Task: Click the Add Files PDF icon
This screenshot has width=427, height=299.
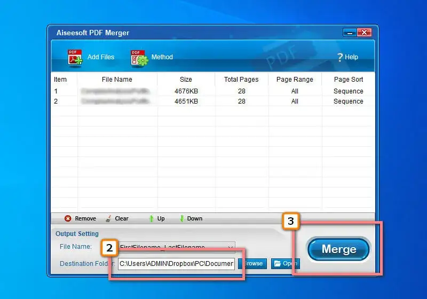Action: pyautogui.click(x=75, y=57)
